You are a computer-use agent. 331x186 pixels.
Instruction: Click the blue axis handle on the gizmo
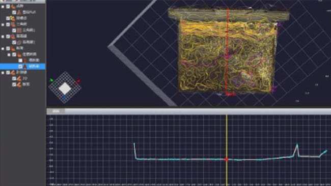point(64,98)
